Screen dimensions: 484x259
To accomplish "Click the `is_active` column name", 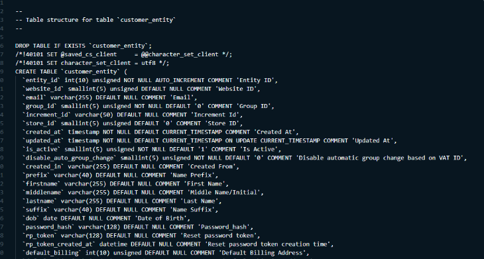I will [42, 149].
